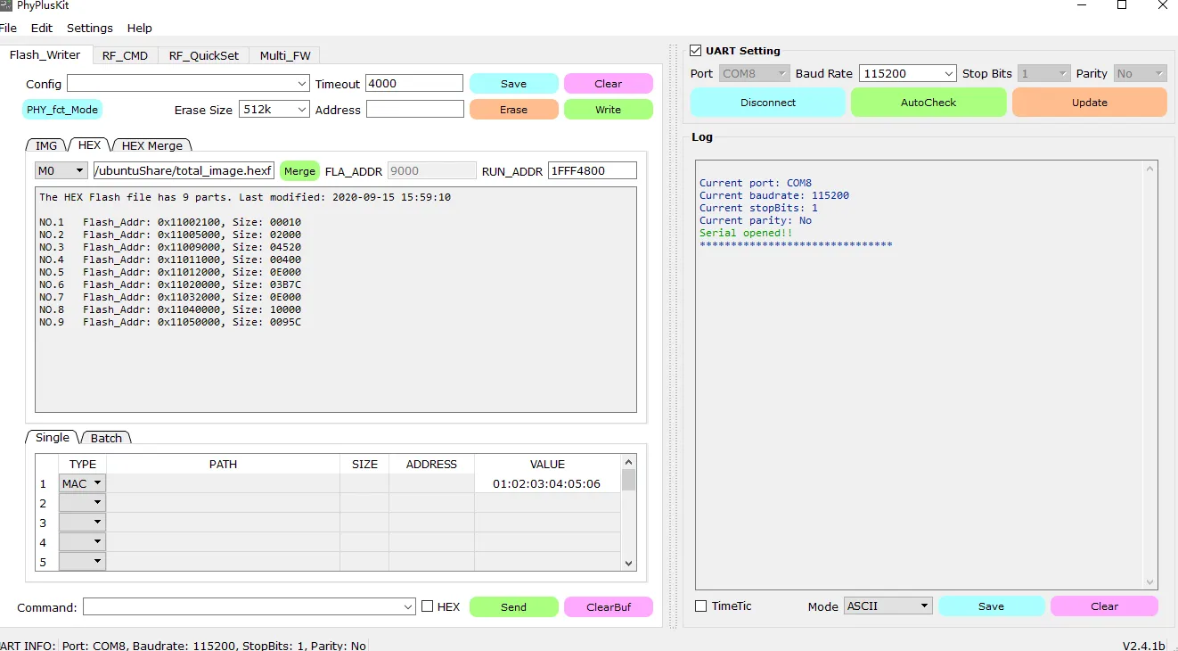1178x651 pixels.
Task: Click the green Write button
Action: click(x=609, y=110)
